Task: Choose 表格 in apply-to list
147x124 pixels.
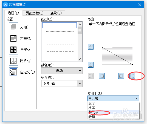Action: pos(113,116)
